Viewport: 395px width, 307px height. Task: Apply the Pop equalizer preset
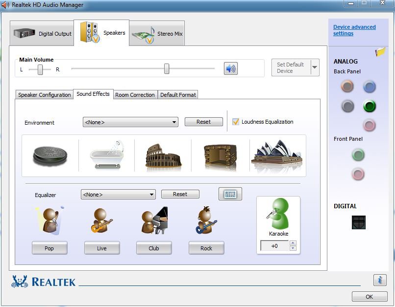[49, 248]
